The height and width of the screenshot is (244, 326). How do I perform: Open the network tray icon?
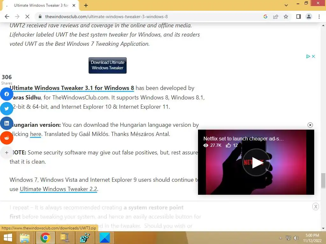coord(288,238)
